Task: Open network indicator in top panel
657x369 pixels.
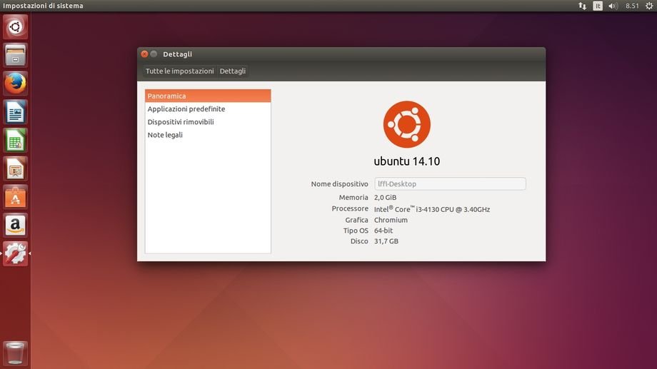Action: [582, 6]
